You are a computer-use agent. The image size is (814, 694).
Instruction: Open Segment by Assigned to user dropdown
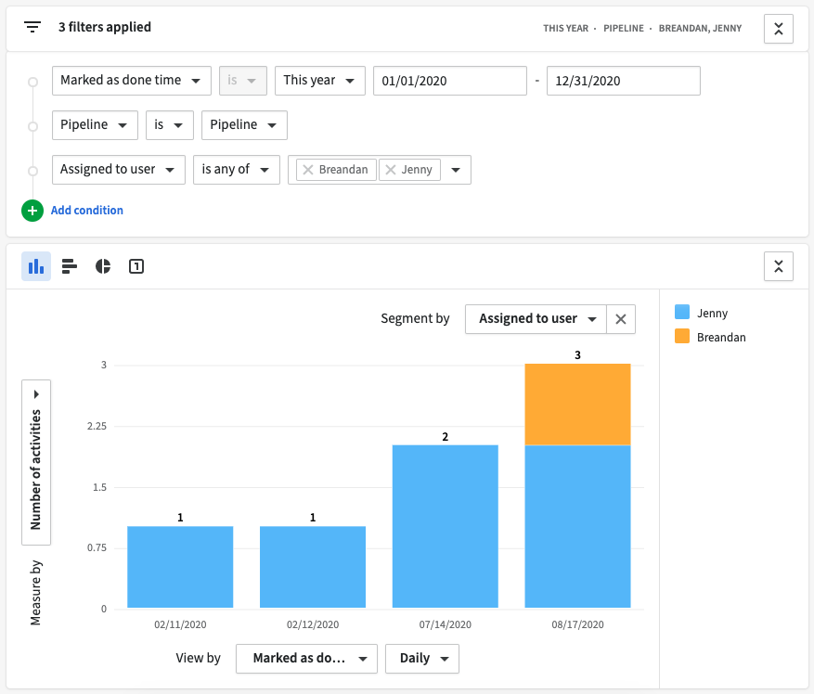[536, 319]
